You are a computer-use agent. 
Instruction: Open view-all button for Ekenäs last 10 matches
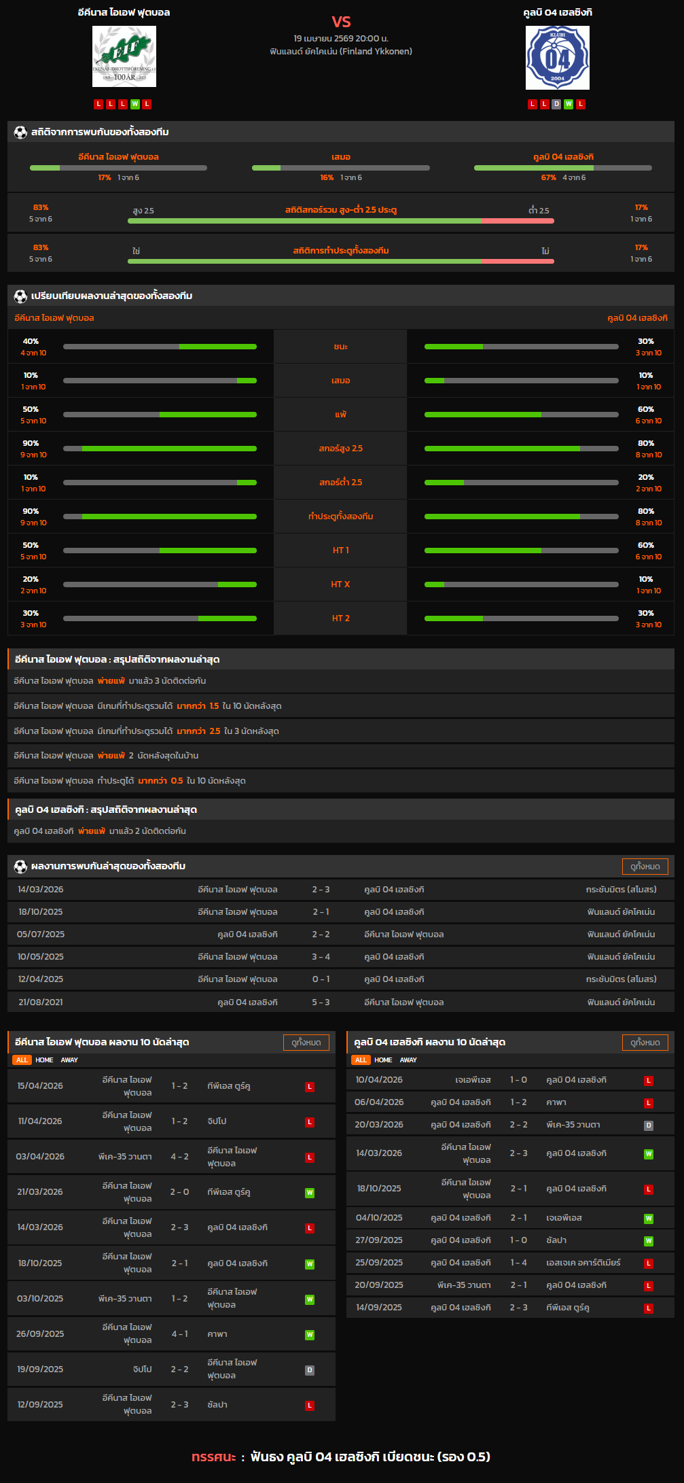pos(306,1043)
